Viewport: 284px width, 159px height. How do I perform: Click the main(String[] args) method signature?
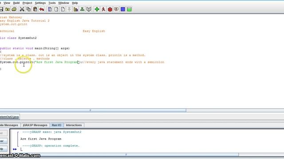point(52,48)
